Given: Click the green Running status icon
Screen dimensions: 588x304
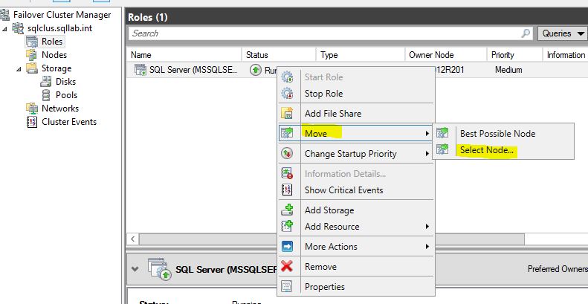Looking at the screenshot, I should 256,70.
